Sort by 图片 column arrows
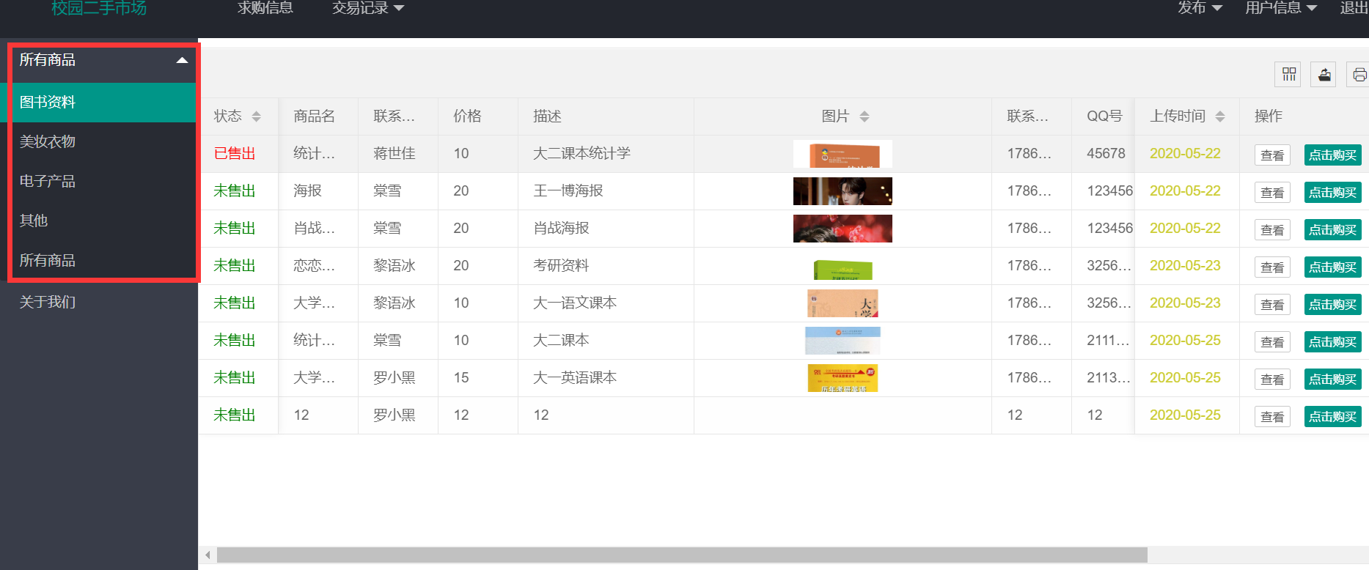Screen dimensions: 1369x570 [x=865, y=116]
